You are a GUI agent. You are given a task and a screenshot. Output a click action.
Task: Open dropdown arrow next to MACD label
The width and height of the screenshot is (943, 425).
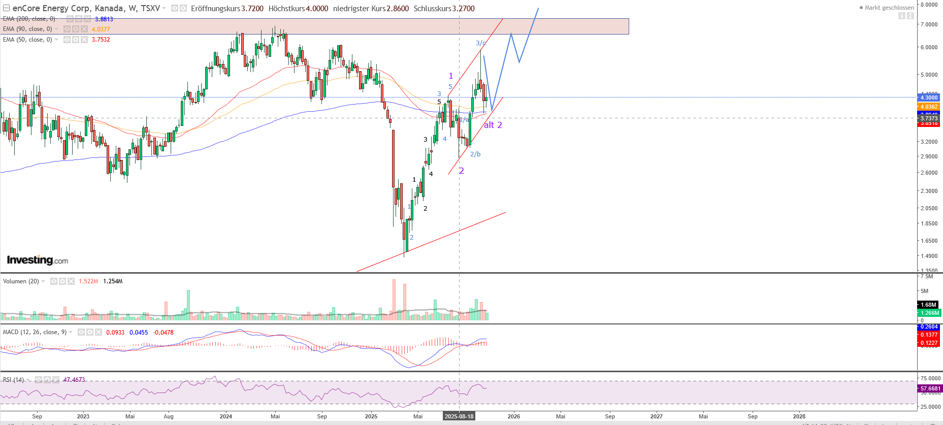tap(71, 333)
